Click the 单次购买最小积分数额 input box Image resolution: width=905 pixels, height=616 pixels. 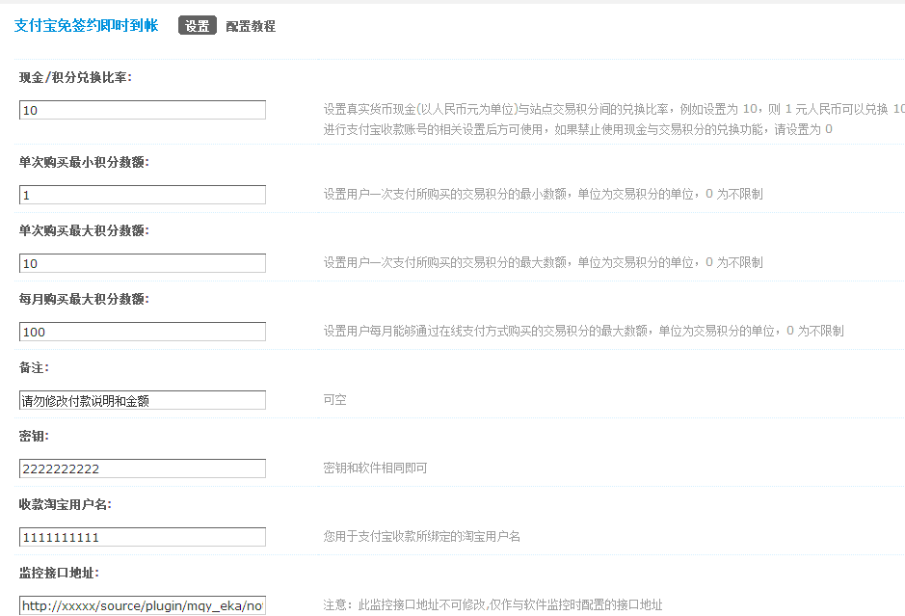(x=143, y=195)
